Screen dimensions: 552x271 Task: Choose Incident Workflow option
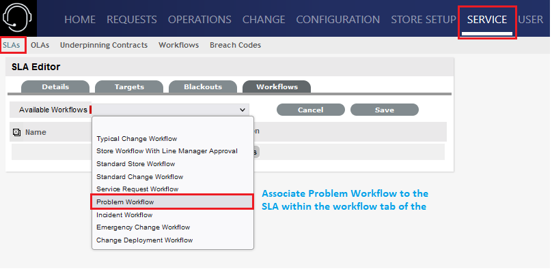[x=124, y=215]
